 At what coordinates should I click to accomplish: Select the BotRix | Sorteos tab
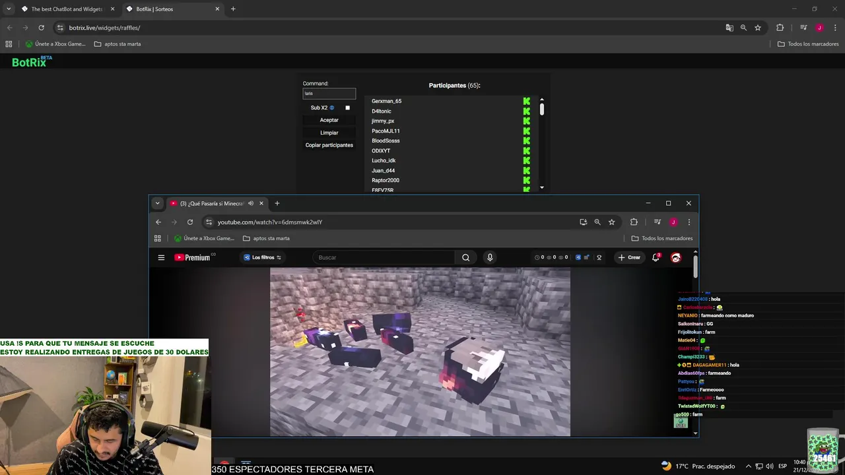coord(172,9)
